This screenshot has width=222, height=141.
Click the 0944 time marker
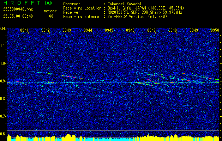pos(88,30)
